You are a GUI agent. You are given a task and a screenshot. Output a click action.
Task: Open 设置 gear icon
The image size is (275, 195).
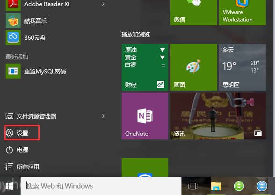point(9,133)
